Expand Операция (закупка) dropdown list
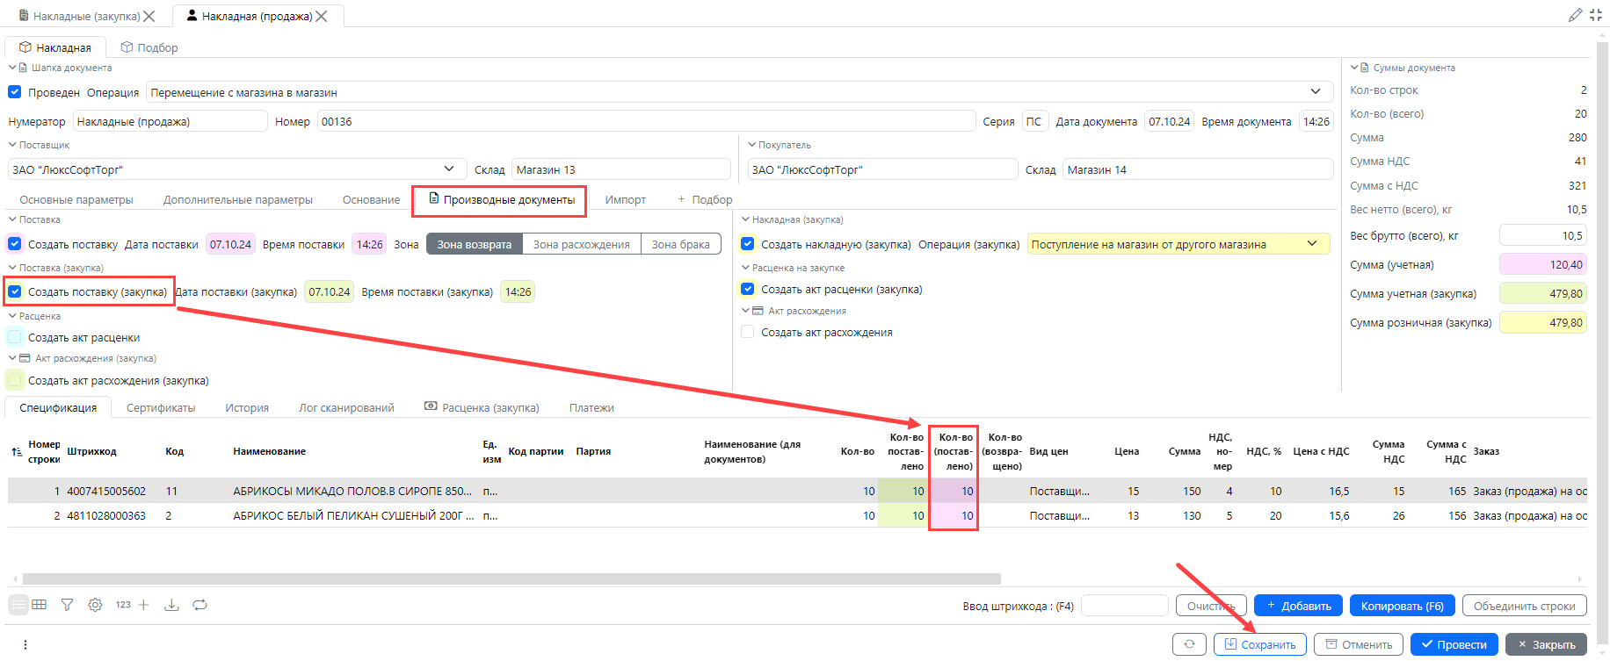Viewport: 1610px width, 661px height. 1312,244
